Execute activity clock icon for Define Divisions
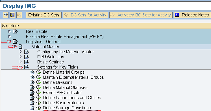The width and height of the screenshot is (211, 111). tap(39, 82)
